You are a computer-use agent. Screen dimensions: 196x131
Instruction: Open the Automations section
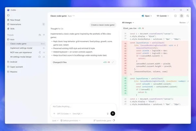pyautogui.click(x=16, y=24)
